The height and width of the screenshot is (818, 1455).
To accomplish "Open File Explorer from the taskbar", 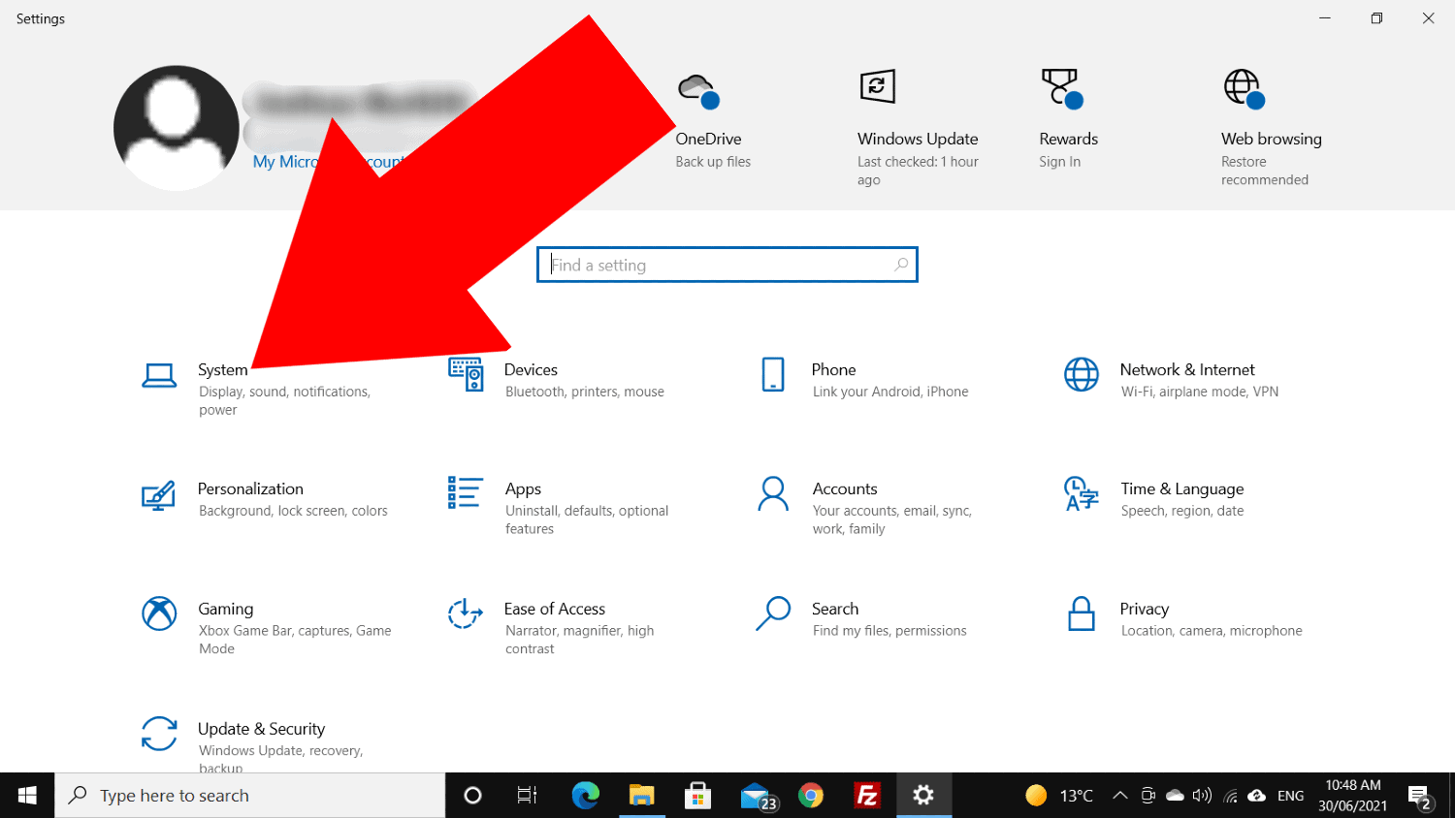I will [x=641, y=796].
